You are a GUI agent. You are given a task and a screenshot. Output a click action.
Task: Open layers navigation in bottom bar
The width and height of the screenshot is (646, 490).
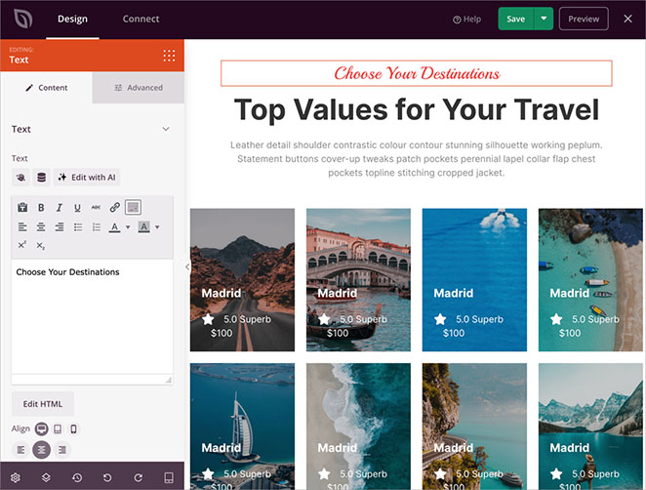(46, 477)
